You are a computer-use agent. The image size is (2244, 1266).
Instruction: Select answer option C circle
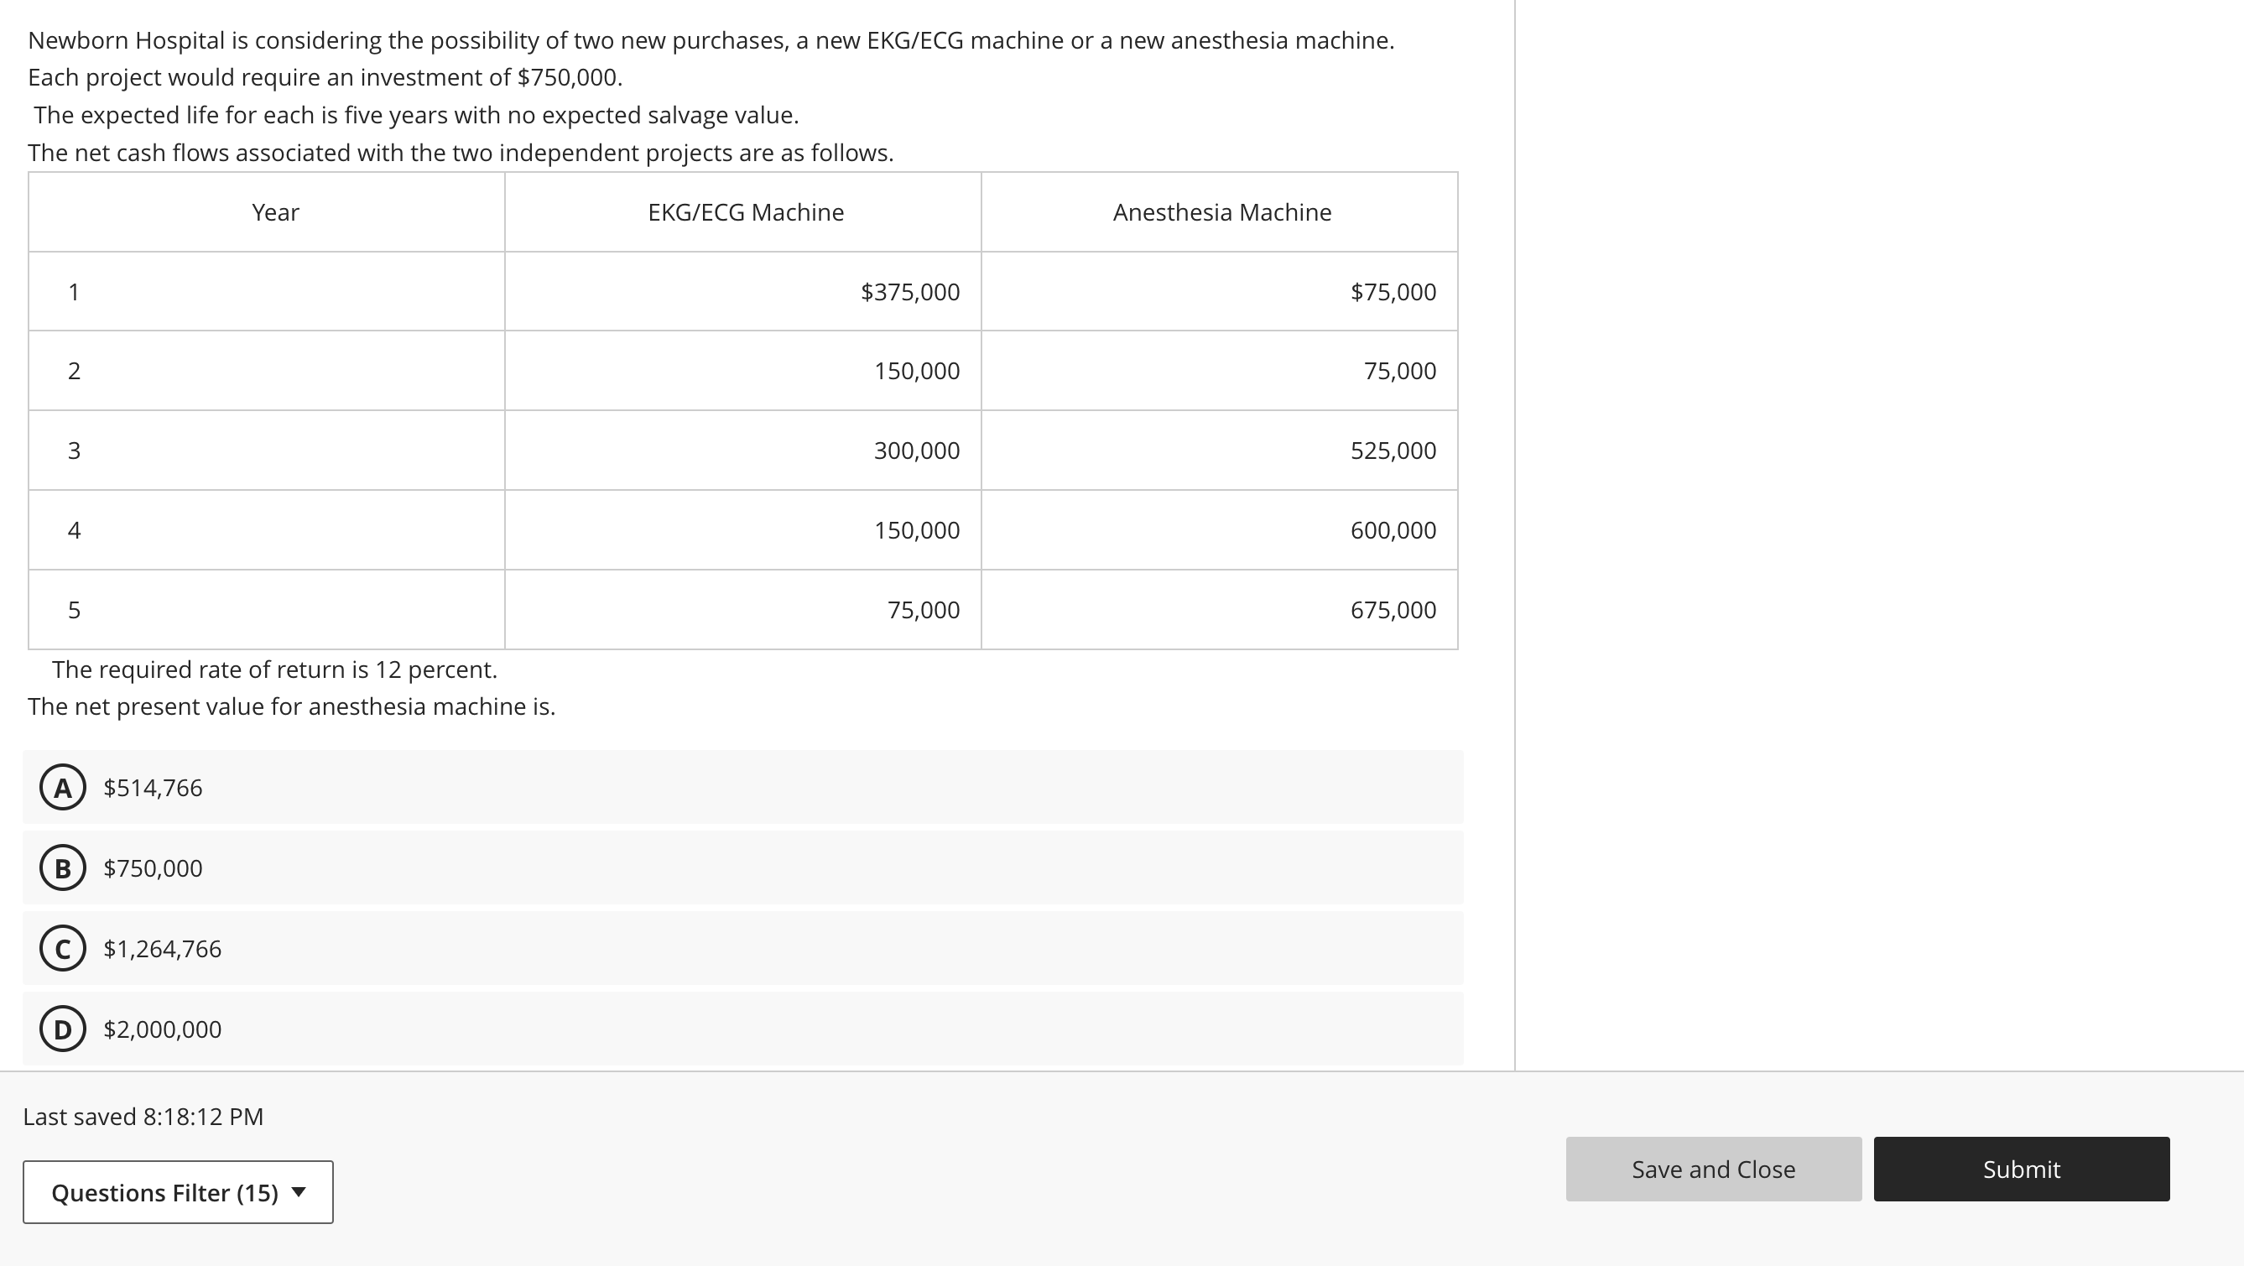click(63, 948)
